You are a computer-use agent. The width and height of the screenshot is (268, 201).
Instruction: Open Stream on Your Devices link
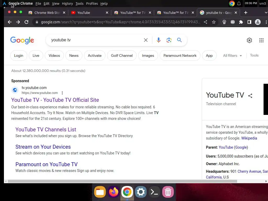coord(43,147)
